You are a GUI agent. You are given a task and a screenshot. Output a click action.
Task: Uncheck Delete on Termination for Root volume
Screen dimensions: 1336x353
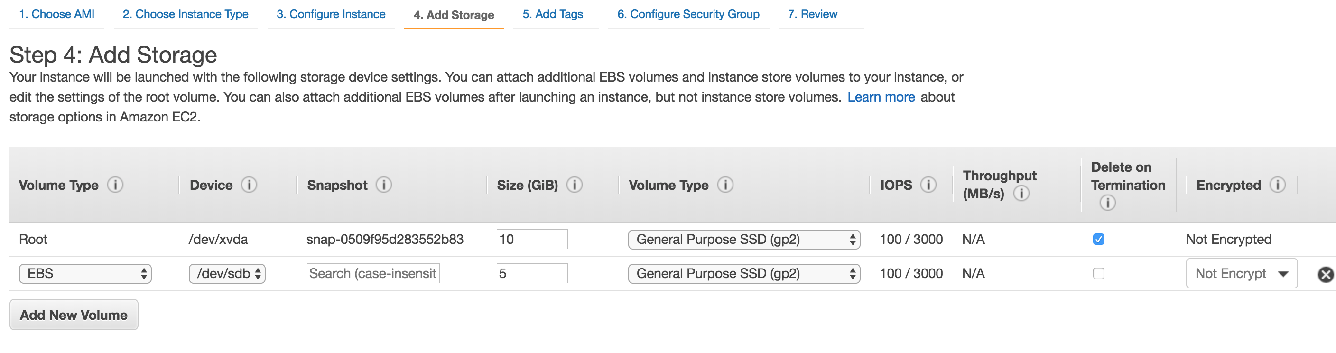(1098, 240)
